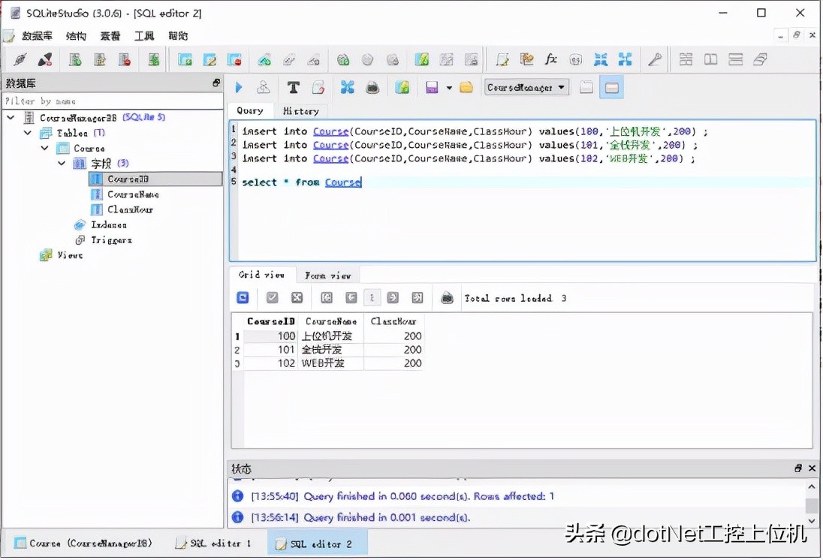Toggle the highlighted editor layout icon
This screenshot has width=823, height=560.
point(611,87)
